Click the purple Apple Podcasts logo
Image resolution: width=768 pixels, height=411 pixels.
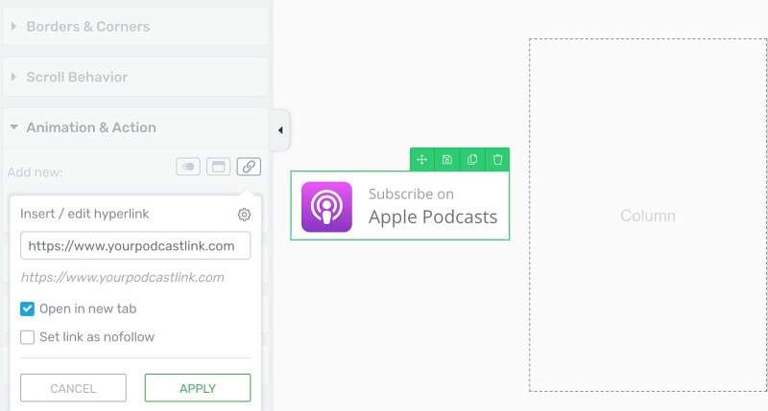[x=326, y=207]
